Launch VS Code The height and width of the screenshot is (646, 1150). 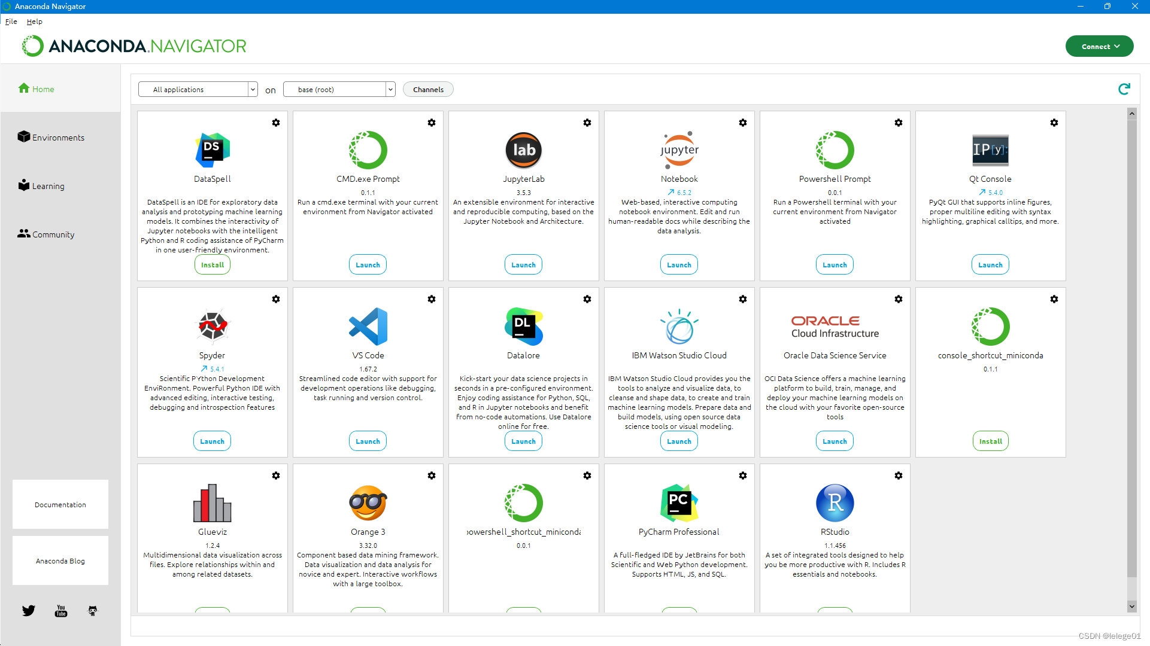(368, 441)
